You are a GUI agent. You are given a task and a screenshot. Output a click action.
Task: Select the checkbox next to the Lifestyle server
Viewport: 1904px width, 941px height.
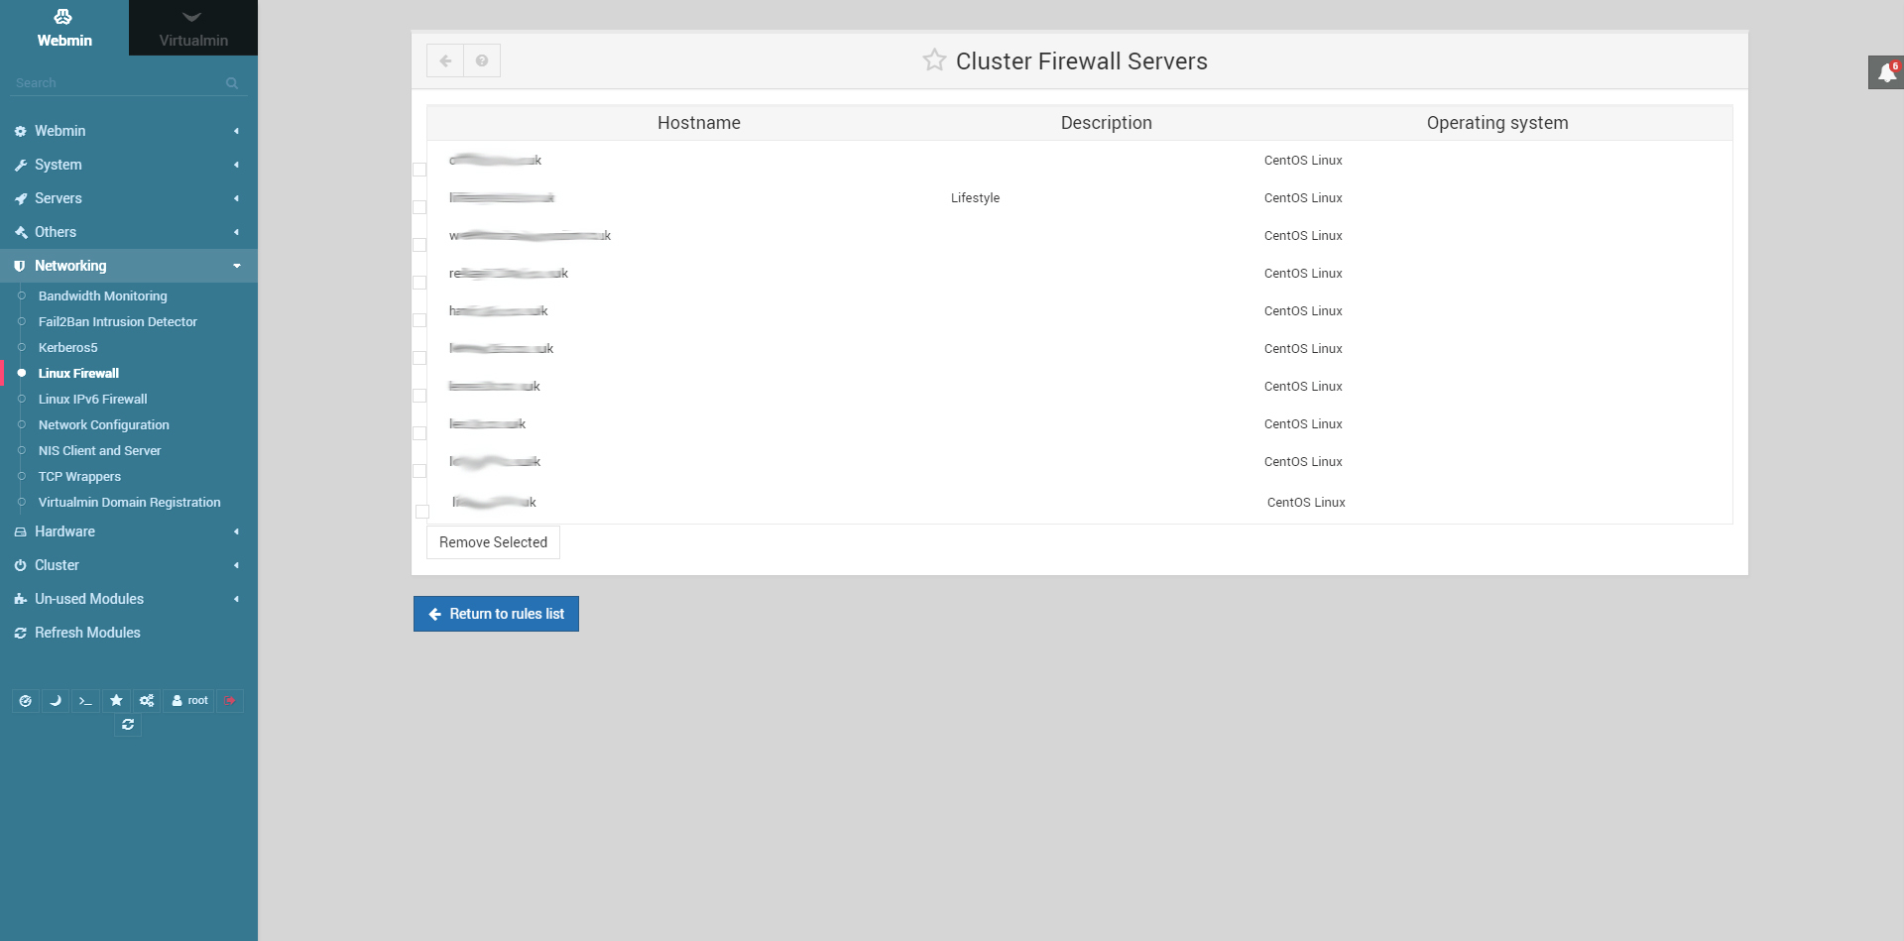[419, 208]
